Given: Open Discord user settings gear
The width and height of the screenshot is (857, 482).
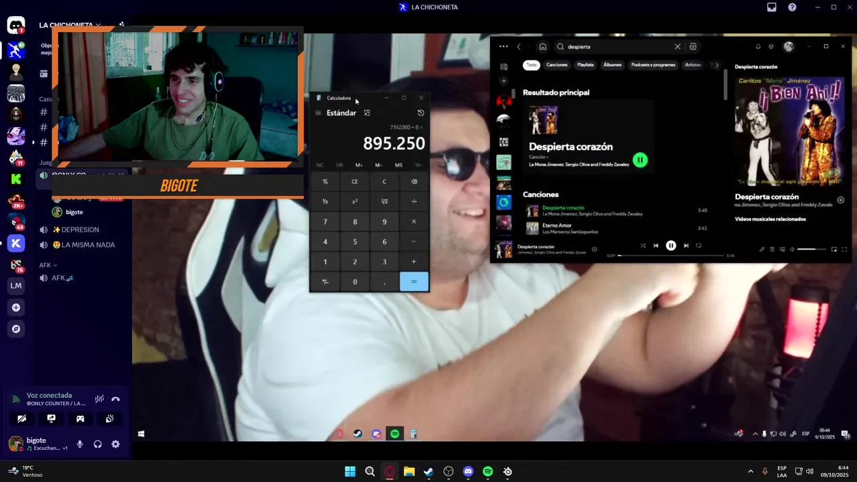Looking at the screenshot, I should (x=116, y=444).
